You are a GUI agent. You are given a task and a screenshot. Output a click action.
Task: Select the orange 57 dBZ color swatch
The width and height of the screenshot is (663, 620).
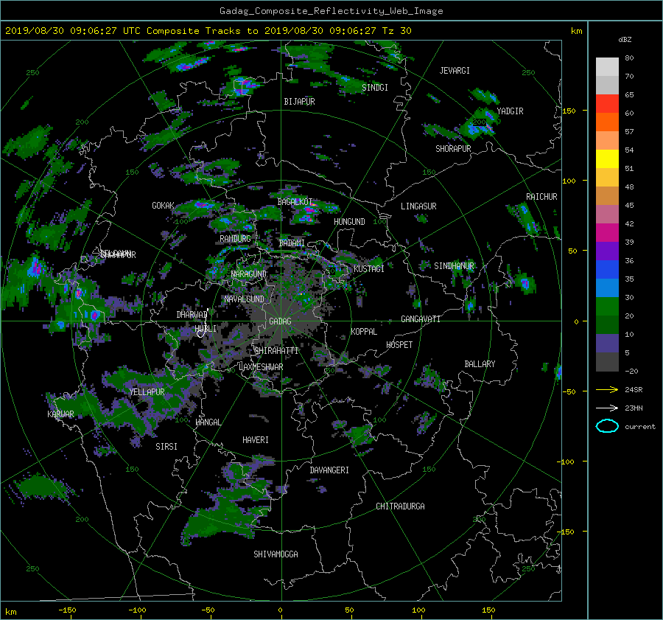(x=607, y=122)
